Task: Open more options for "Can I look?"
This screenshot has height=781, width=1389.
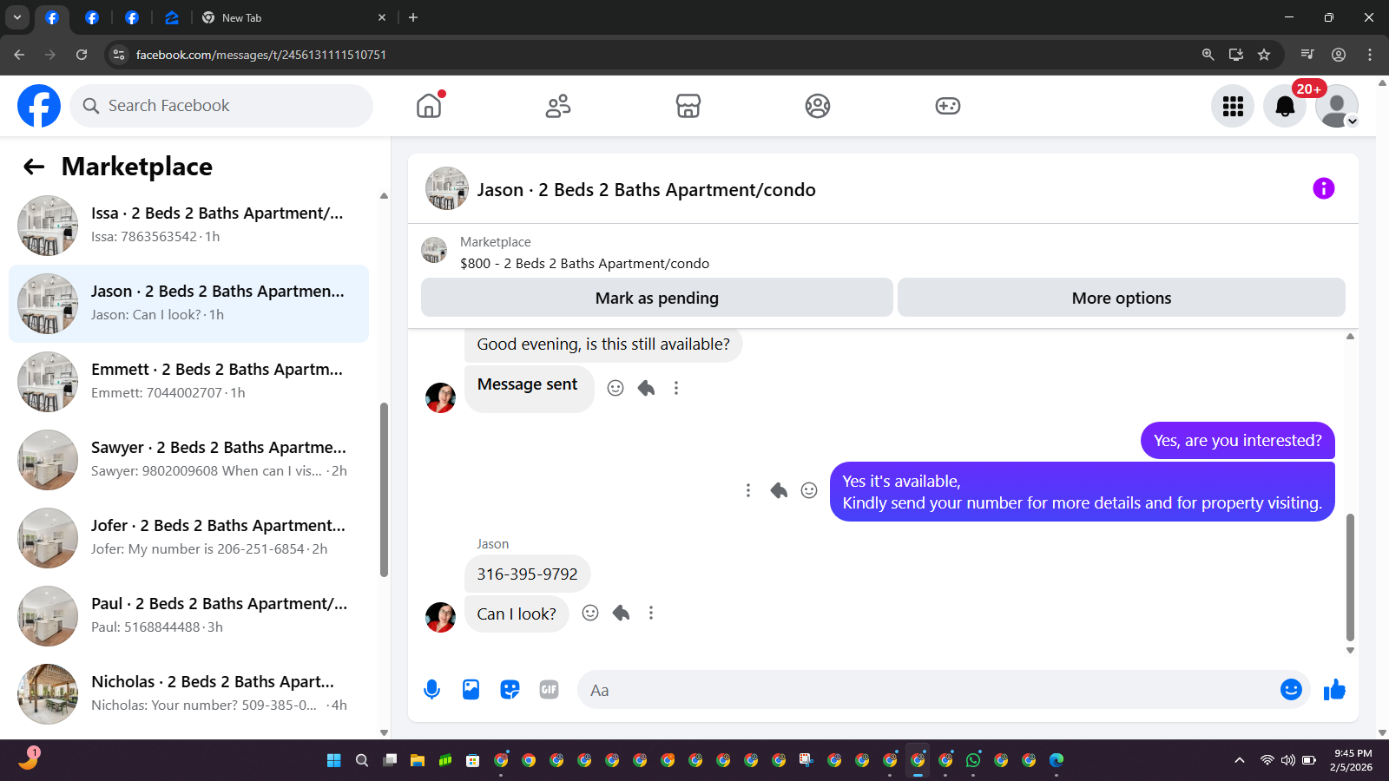Action: (651, 613)
